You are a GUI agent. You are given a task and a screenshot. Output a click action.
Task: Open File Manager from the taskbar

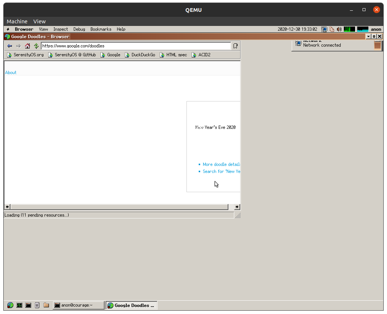(46, 305)
